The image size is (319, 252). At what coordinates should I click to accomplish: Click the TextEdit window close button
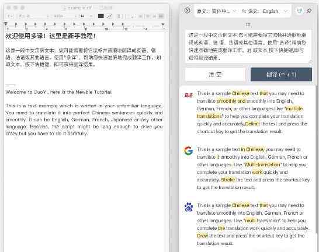tap(9, 8)
